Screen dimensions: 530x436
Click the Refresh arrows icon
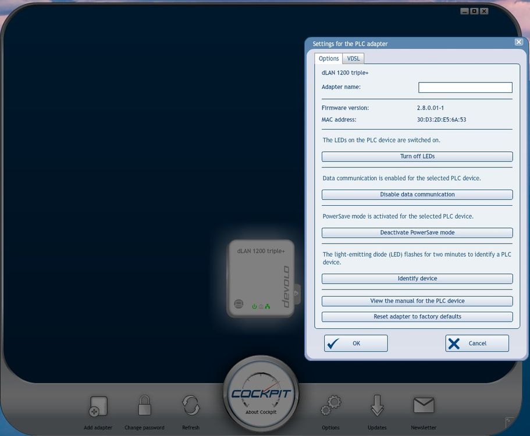(x=191, y=405)
